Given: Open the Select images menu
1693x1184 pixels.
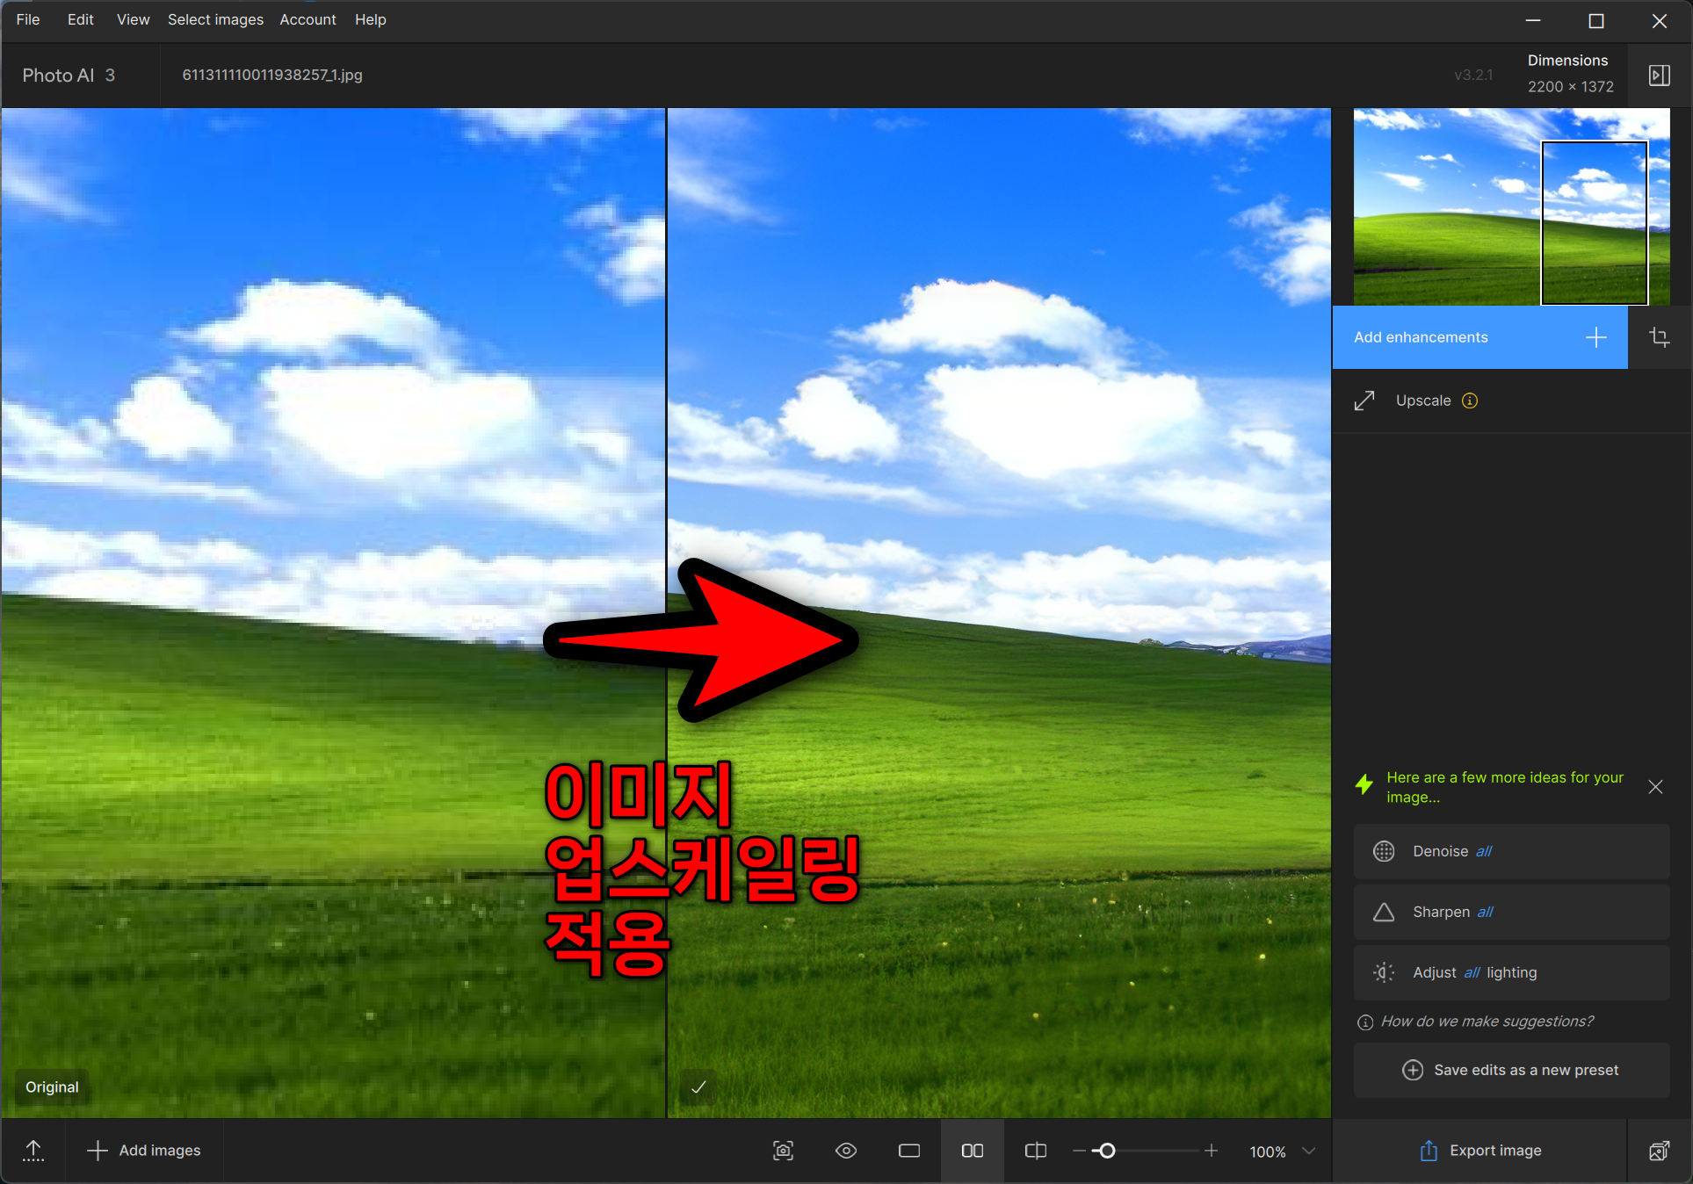Looking at the screenshot, I should pyautogui.click(x=215, y=19).
